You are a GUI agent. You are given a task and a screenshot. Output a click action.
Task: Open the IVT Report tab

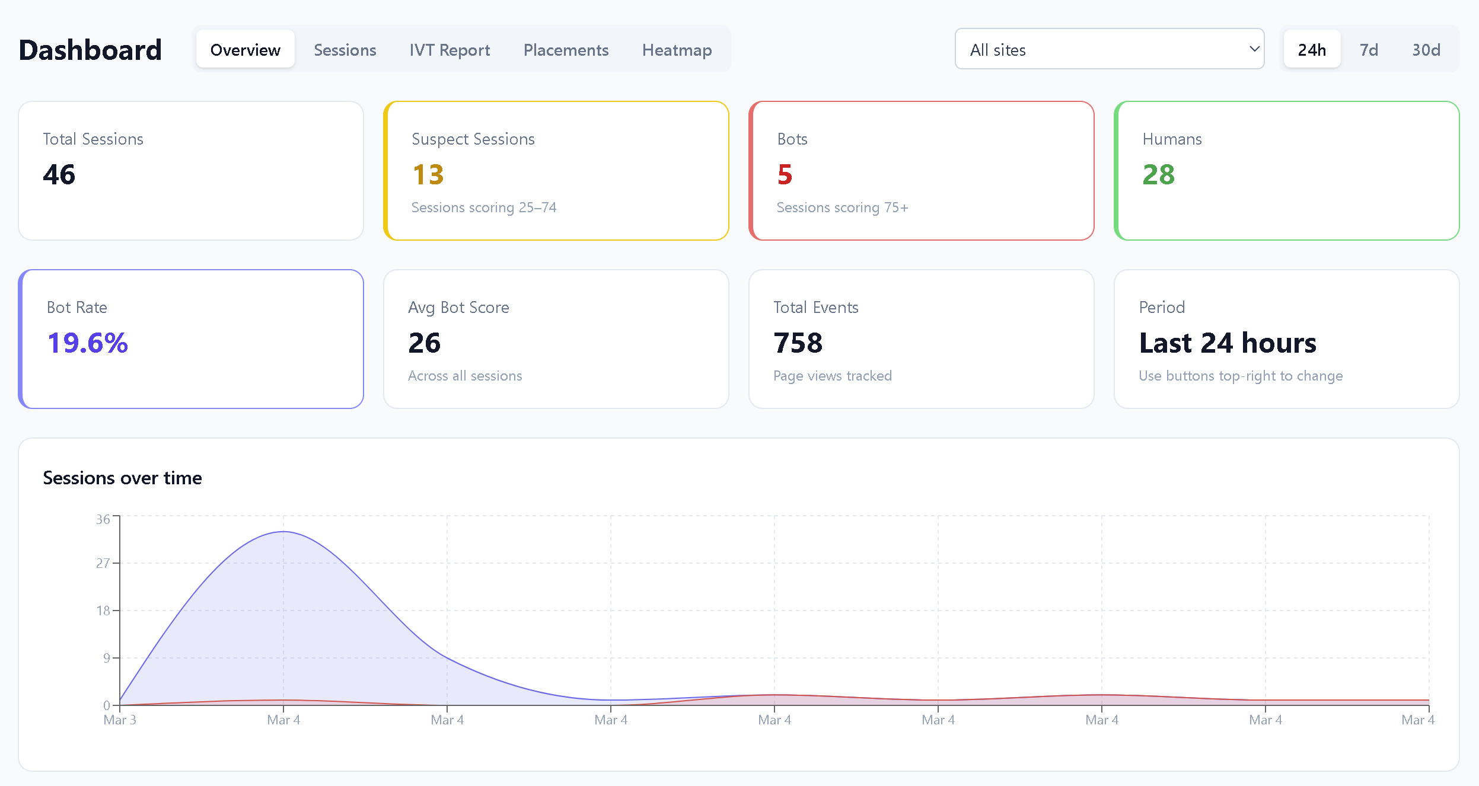(450, 49)
